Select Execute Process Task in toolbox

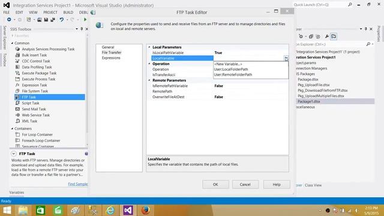38,79
